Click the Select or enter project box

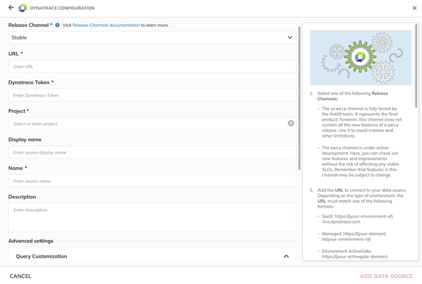point(153,123)
